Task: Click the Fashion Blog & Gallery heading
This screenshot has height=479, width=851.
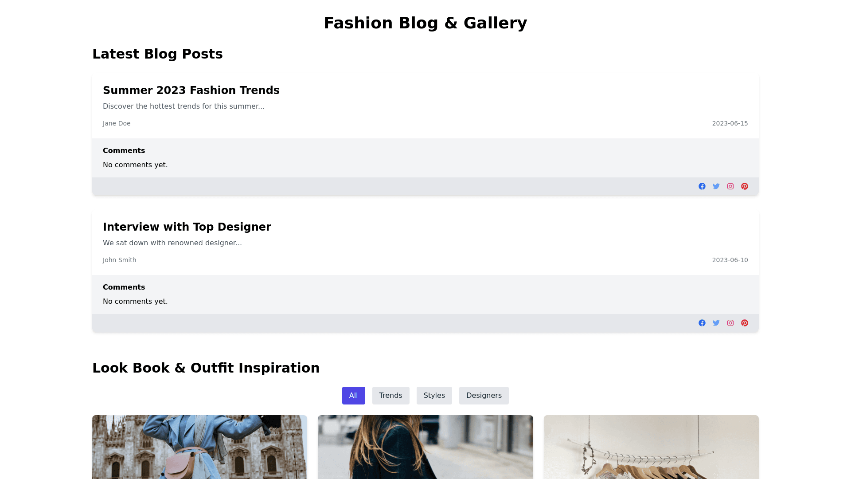Action: [x=425, y=23]
